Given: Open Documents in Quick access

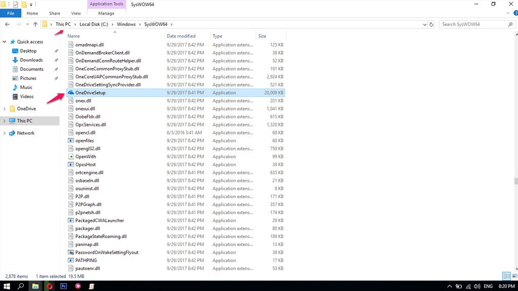Looking at the screenshot, I should (31, 69).
